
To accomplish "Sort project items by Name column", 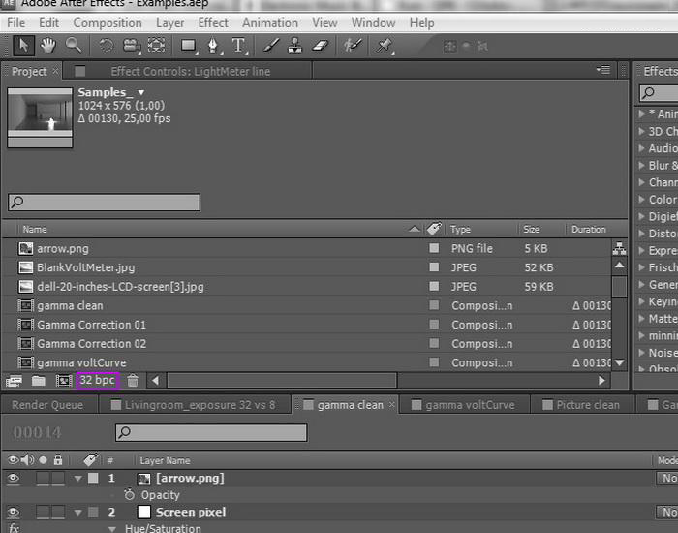I will pyautogui.click(x=35, y=230).
